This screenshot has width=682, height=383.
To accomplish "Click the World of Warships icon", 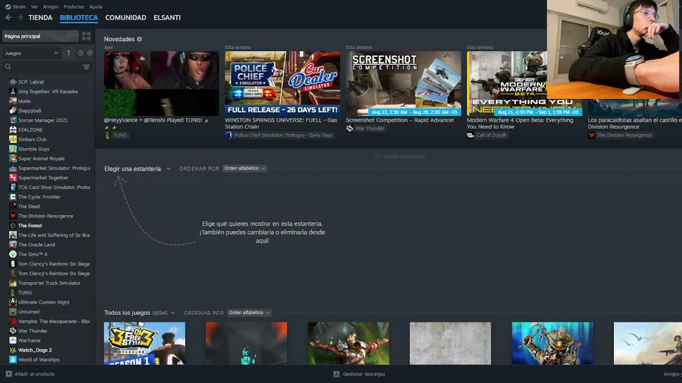I will [x=13, y=360].
